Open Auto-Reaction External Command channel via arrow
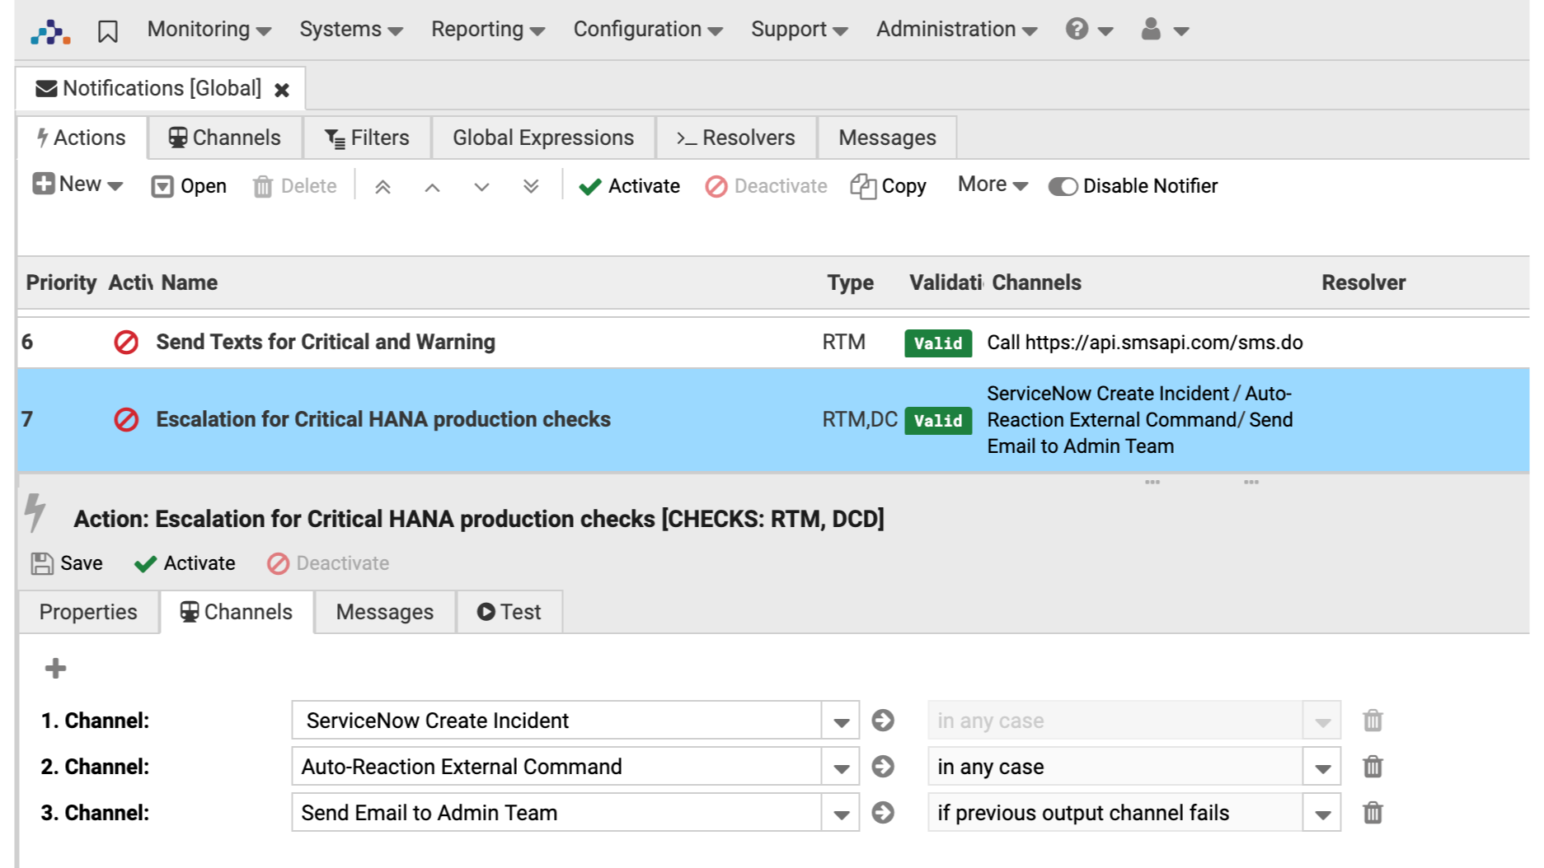Viewport: 1544px width, 868px height. [x=883, y=767]
